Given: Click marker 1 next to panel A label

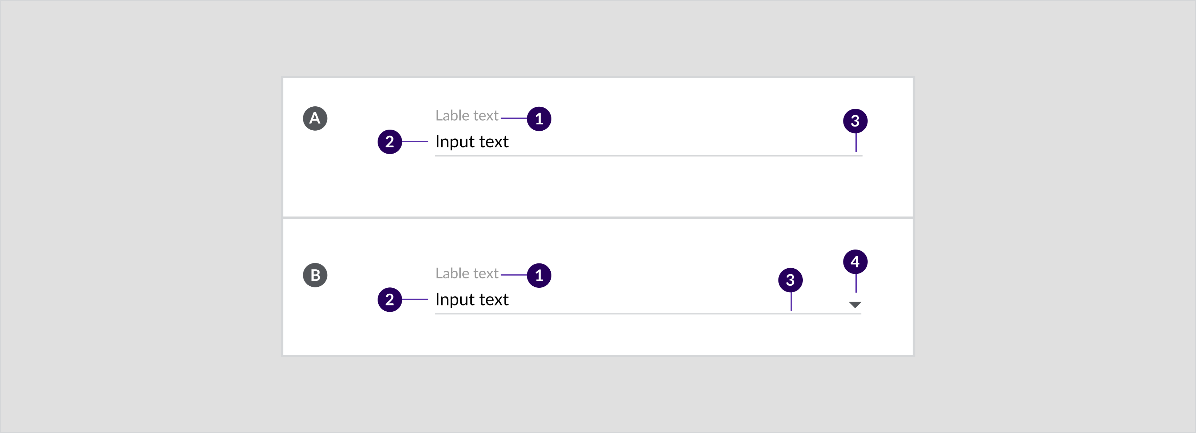Looking at the screenshot, I should click(539, 119).
